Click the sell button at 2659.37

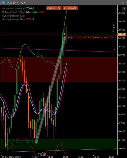[54, 8]
